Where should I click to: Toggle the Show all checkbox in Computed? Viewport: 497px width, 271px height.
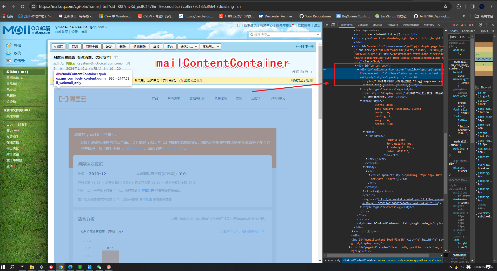pyautogui.click(x=478, y=87)
